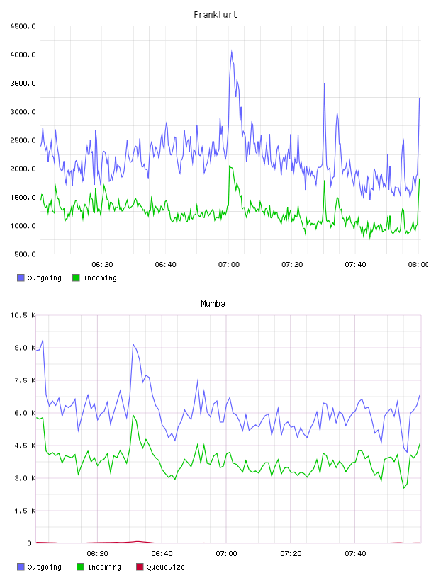The image size is (431, 578).
Task: Click the Outgoing legend label under Frankfurt chart
Action: pyautogui.click(x=44, y=278)
